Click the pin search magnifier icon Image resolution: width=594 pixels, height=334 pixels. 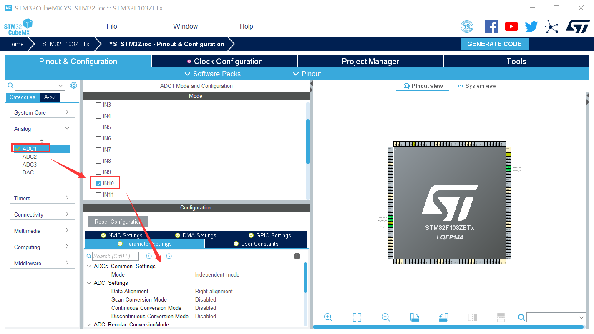(521, 317)
